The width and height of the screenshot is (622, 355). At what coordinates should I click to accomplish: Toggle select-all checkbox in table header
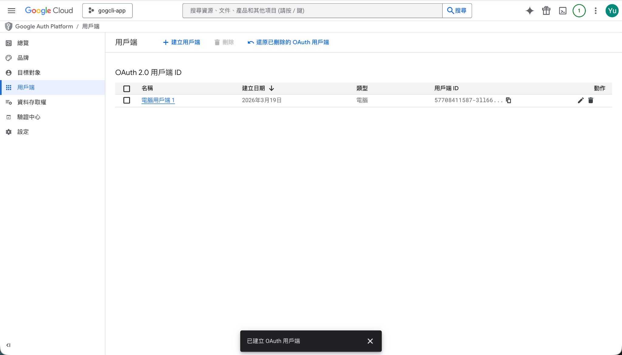(x=127, y=89)
